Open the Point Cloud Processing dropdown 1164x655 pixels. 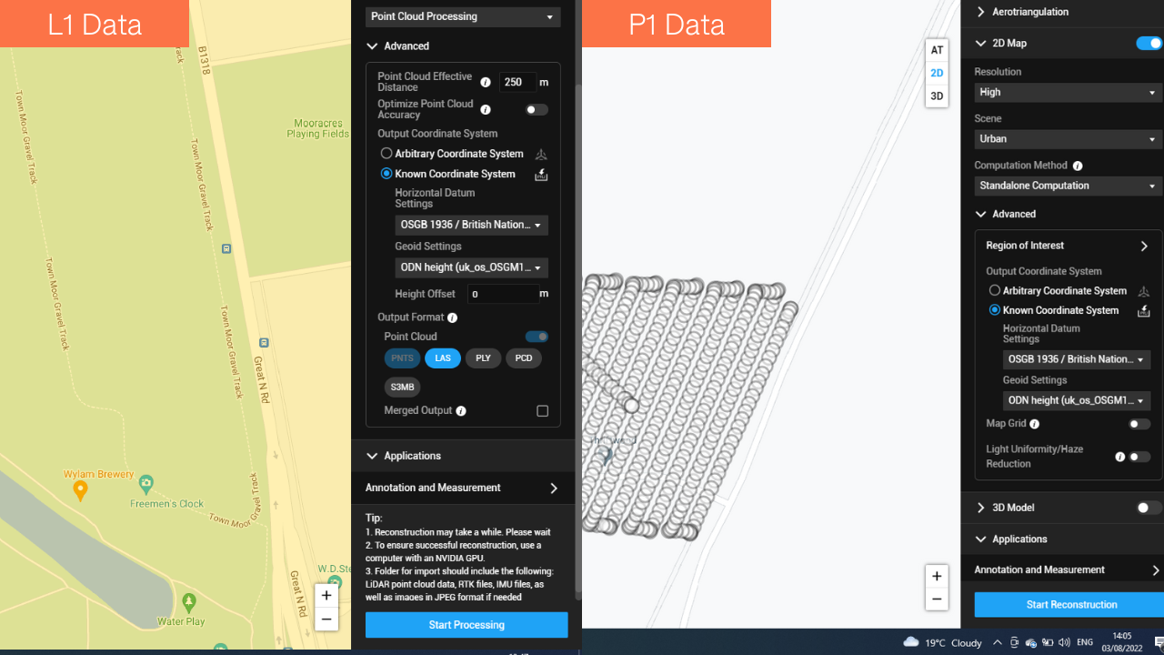(463, 16)
